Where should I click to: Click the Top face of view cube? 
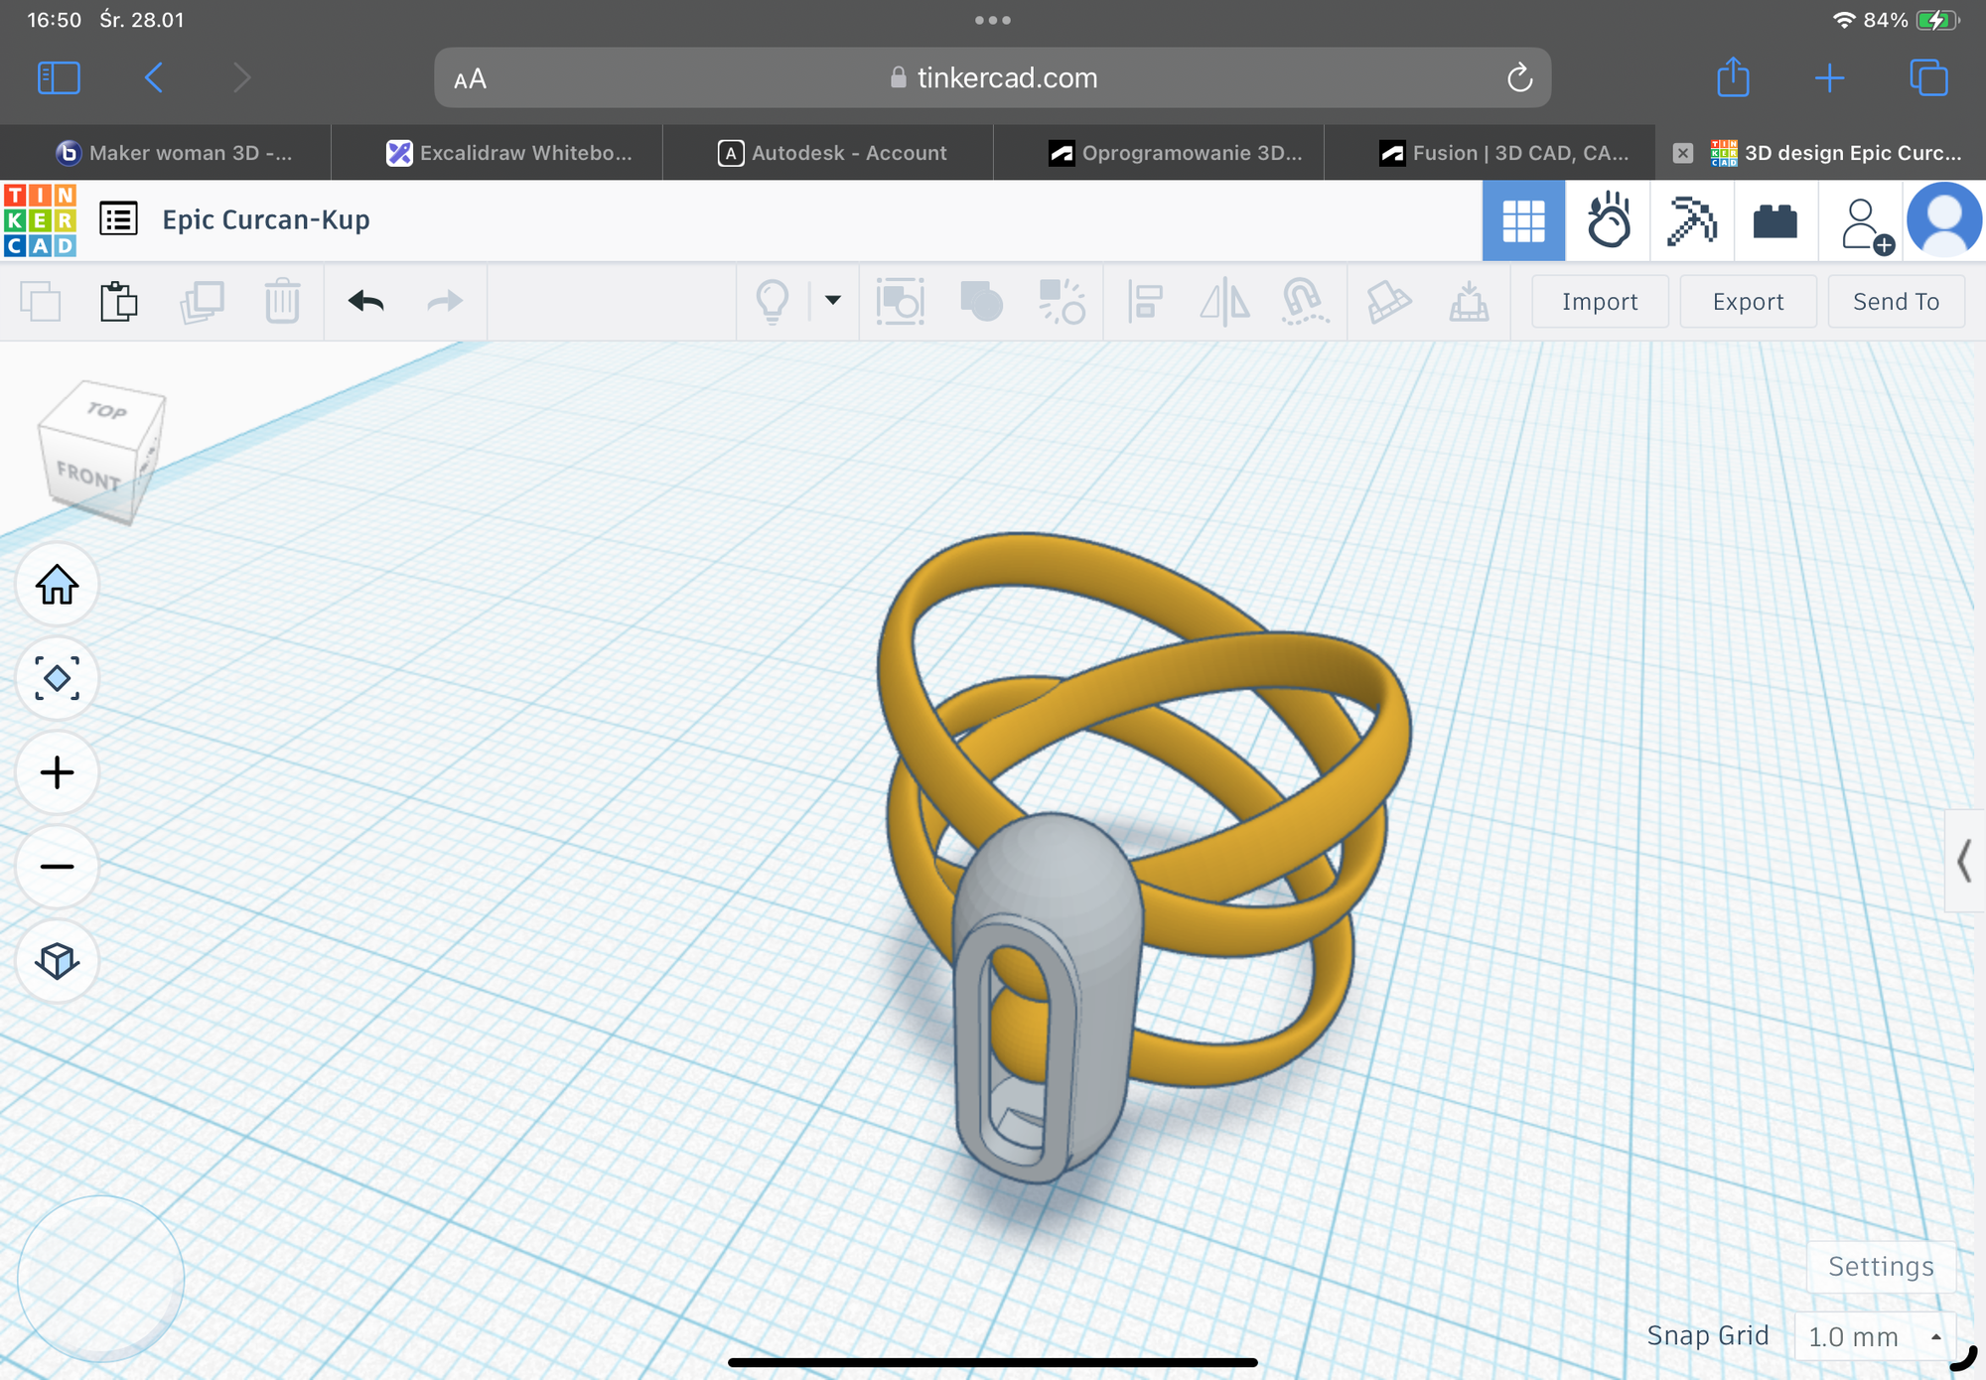[107, 410]
